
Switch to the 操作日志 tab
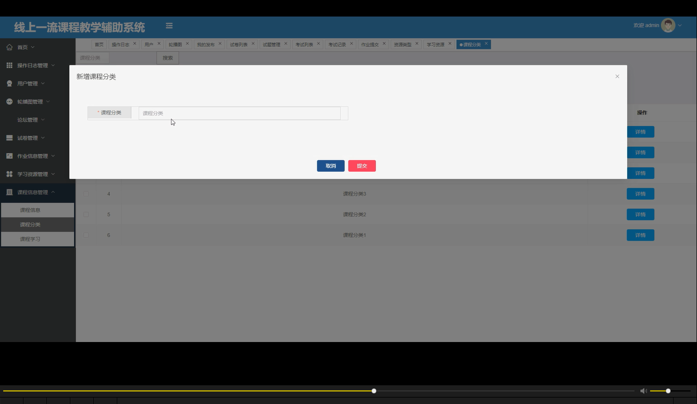pos(120,45)
